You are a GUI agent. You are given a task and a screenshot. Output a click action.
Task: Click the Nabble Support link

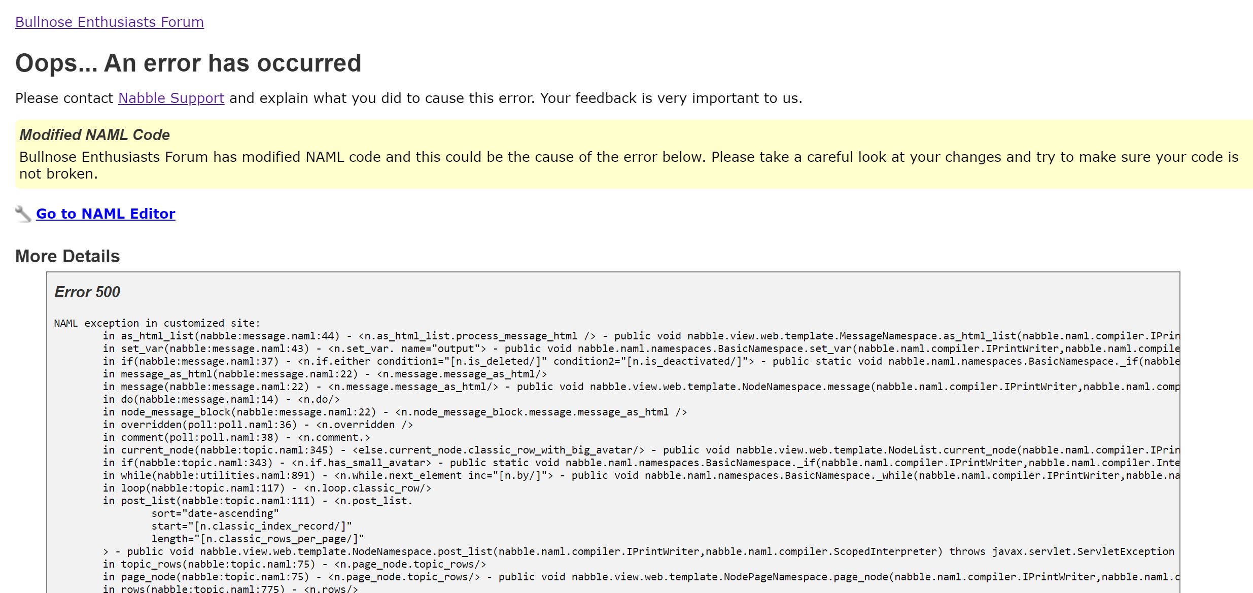(171, 98)
